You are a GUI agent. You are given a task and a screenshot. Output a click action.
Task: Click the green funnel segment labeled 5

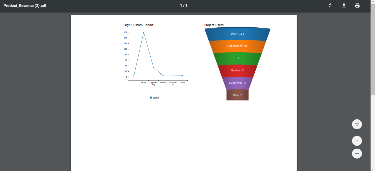(237, 58)
